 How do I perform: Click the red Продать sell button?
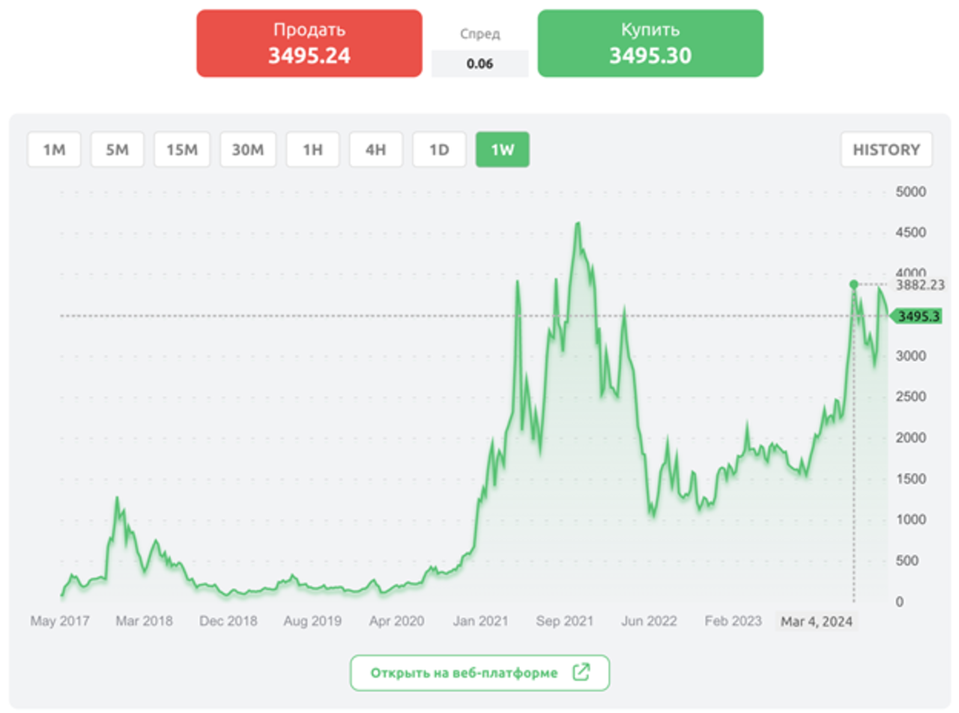[x=309, y=43]
